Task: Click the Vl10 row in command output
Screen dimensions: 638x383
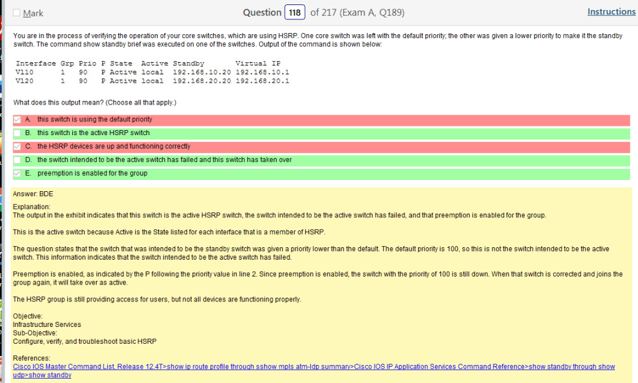Action: click(152, 72)
